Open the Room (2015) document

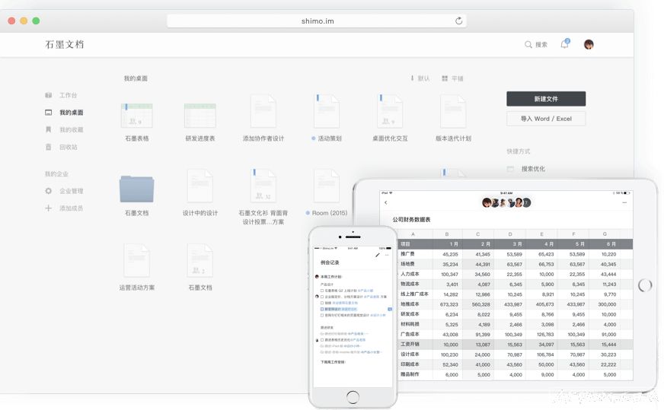point(327,193)
